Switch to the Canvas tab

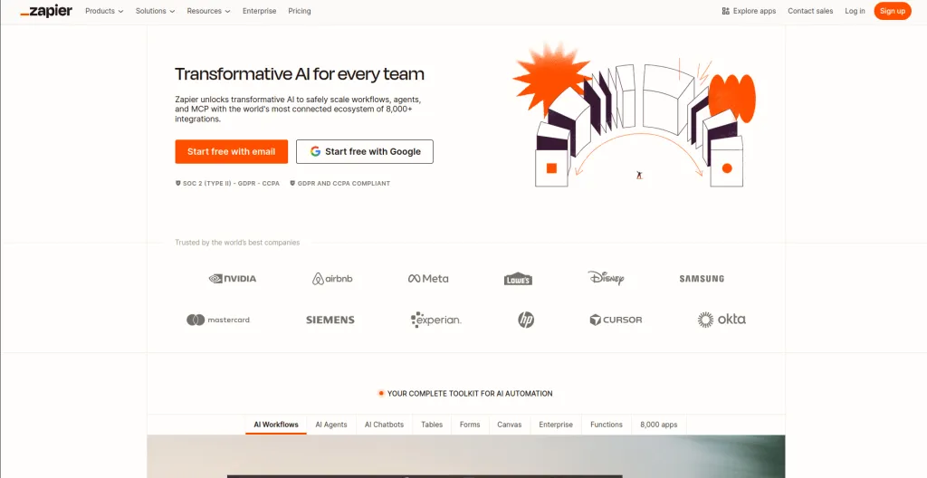509,425
